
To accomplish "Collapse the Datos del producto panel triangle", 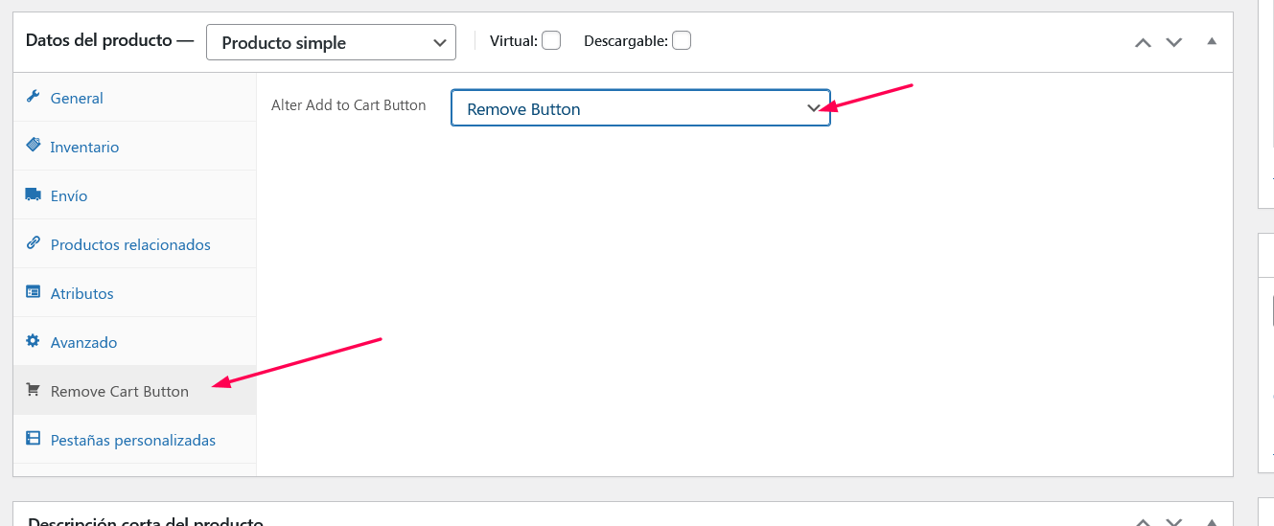I will point(1212,41).
